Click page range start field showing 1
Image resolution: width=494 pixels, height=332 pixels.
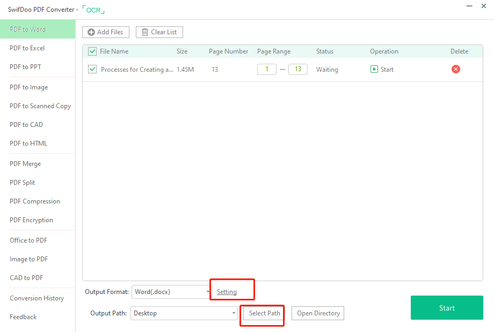click(266, 69)
